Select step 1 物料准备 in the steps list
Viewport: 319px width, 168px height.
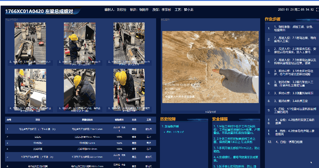click(292, 28)
